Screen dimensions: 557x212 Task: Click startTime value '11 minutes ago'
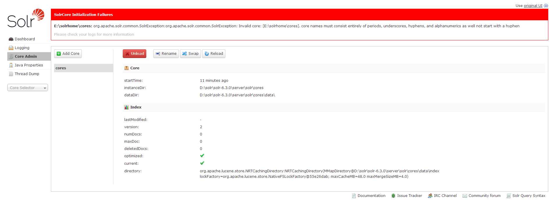coord(214,81)
